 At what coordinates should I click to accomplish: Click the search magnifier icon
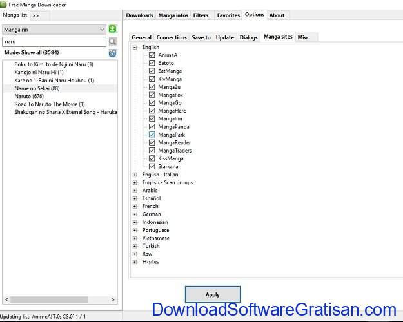click(113, 41)
